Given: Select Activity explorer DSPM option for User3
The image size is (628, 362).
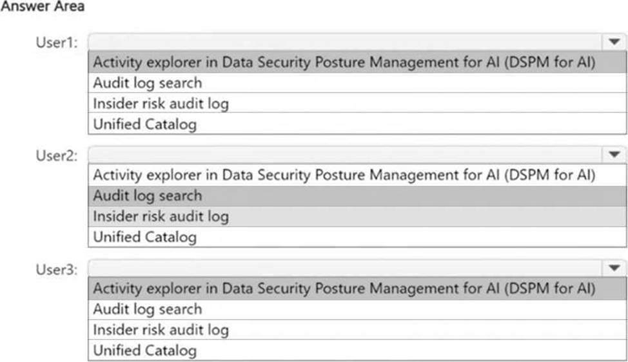Looking at the screenshot, I should point(344,289).
